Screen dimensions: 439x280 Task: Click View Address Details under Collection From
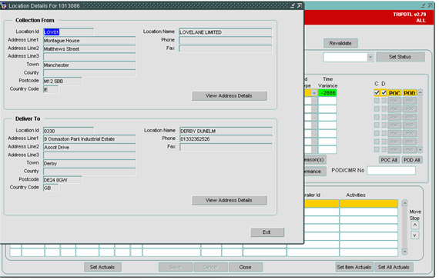click(x=229, y=96)
